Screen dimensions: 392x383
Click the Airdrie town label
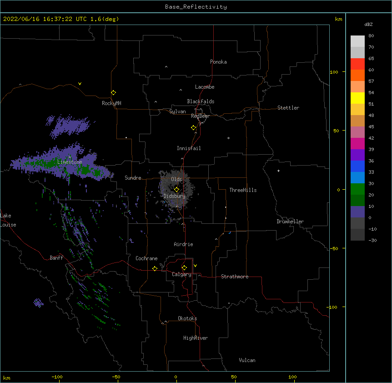click(x=184, y=244)
